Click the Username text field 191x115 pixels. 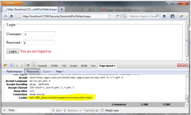(40, 34)
